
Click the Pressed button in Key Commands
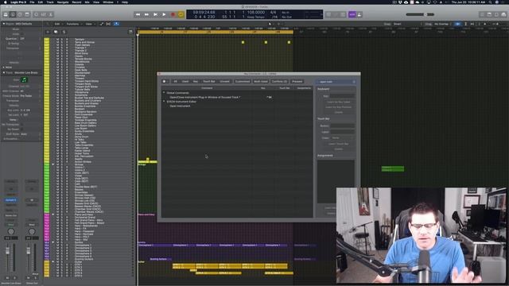tap(297, 81)
